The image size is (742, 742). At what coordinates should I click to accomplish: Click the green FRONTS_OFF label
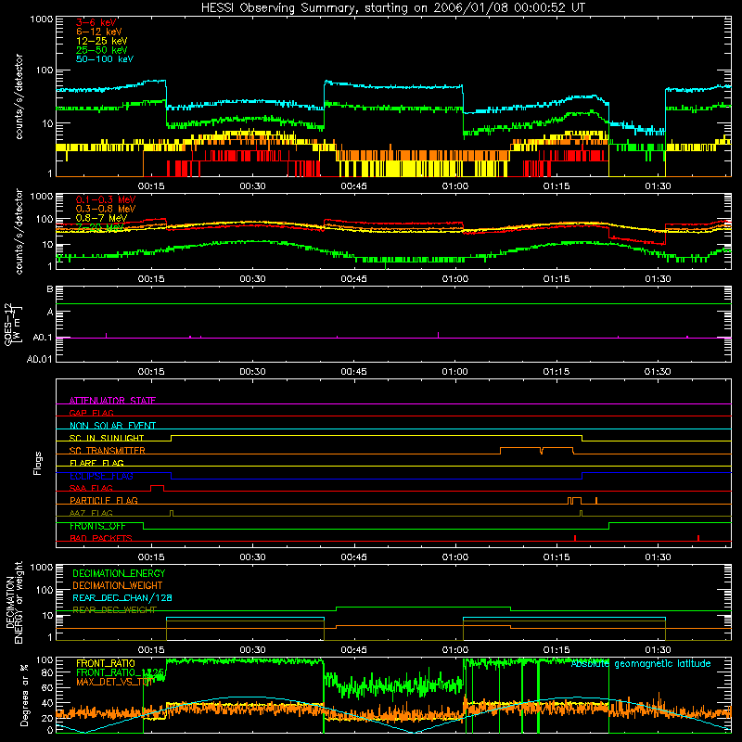pyautogui.click(x=97, y=526)
